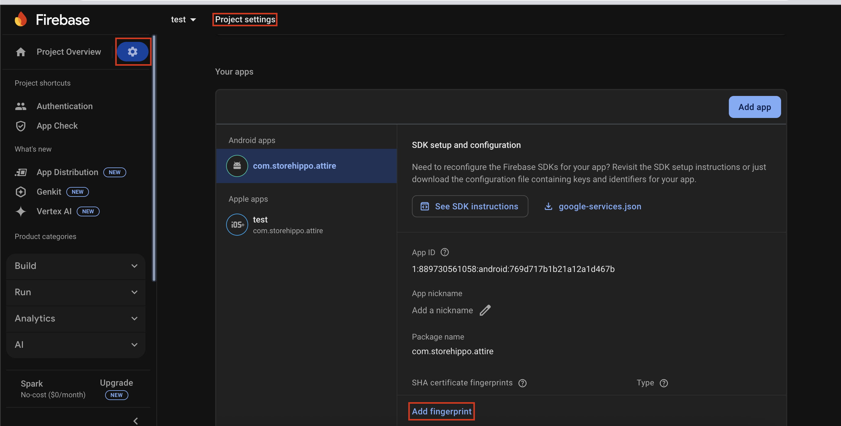Click the App Check shield icon

tap(20, 126)
